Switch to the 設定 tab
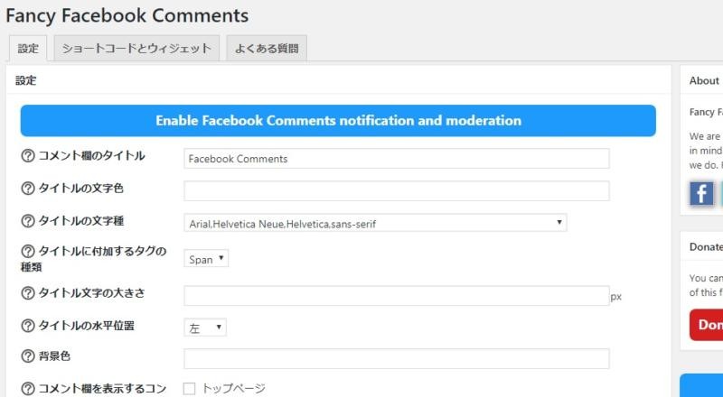The width and height of the screenshot is (723, 397). [x=28, y=49]
